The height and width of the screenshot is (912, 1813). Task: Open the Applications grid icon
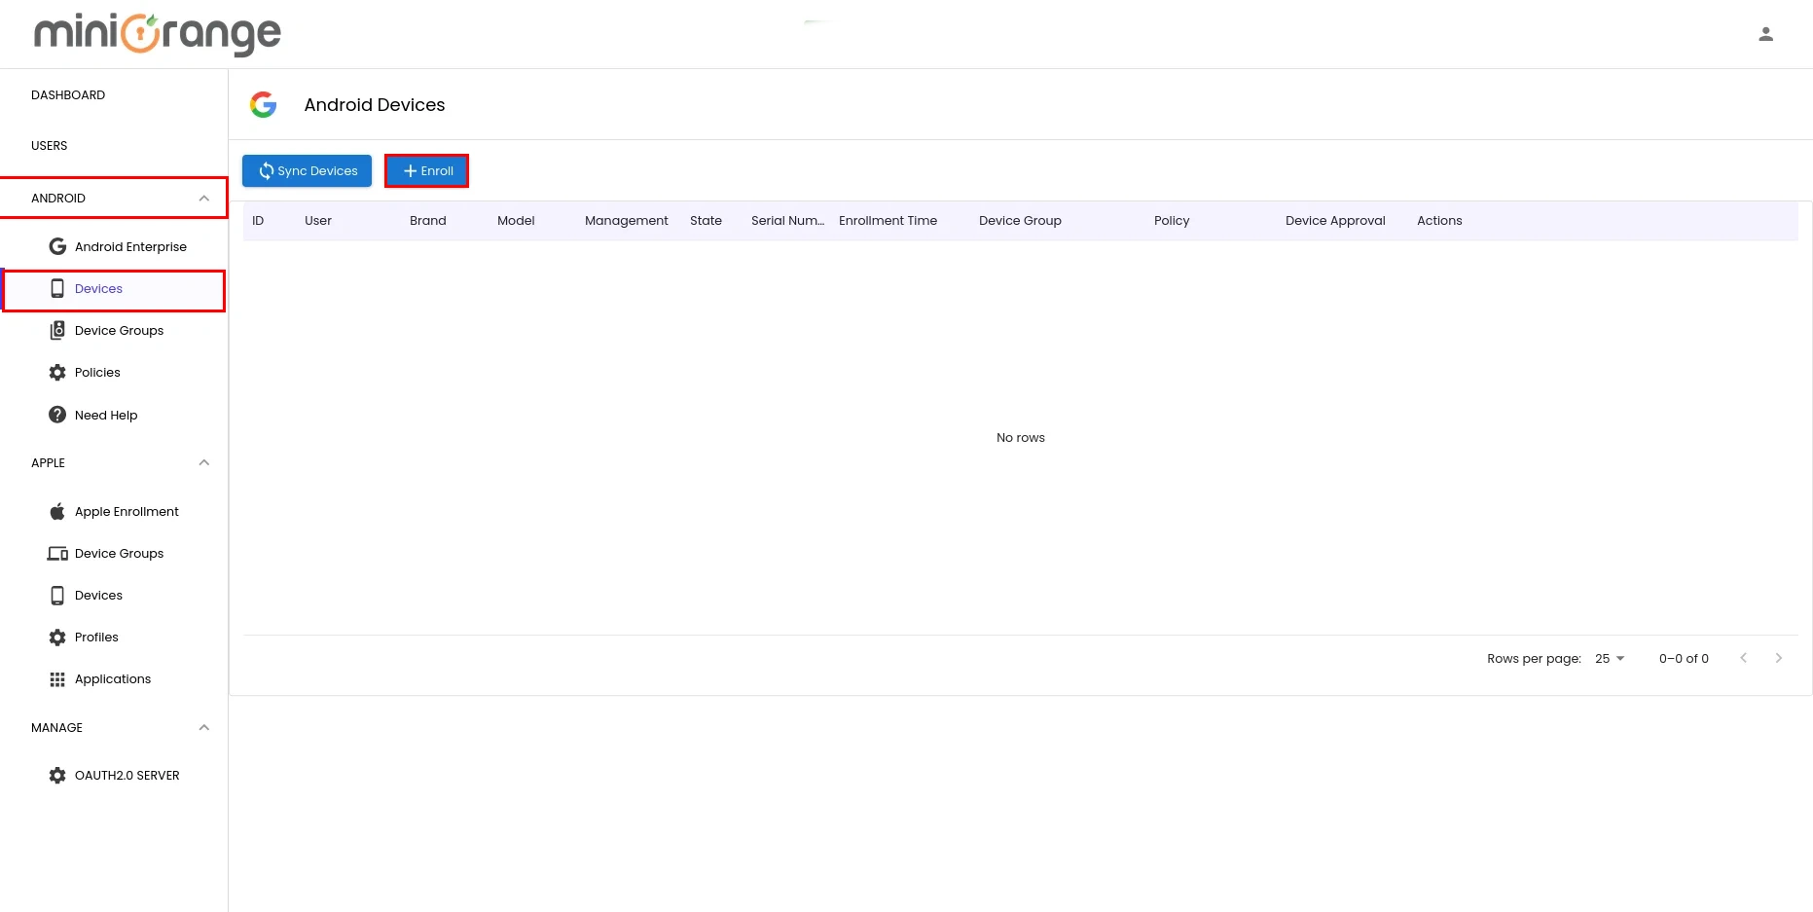tap(58, 678)
